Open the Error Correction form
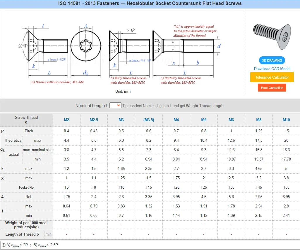The width and height of the screenshot is (300, 250). point(272,87)
